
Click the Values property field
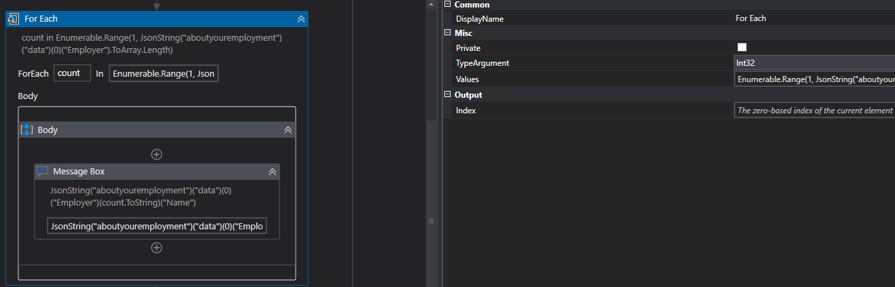(x=813, y=79)
